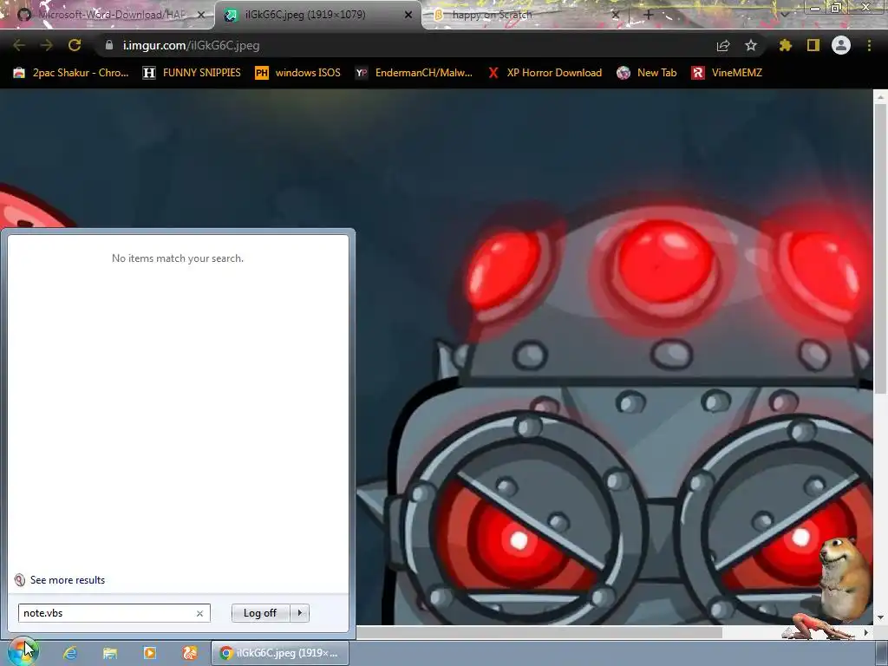Click the horizontal scrollbar thumb
Viewport: 888px width, 666px height.
coord(539,632)
